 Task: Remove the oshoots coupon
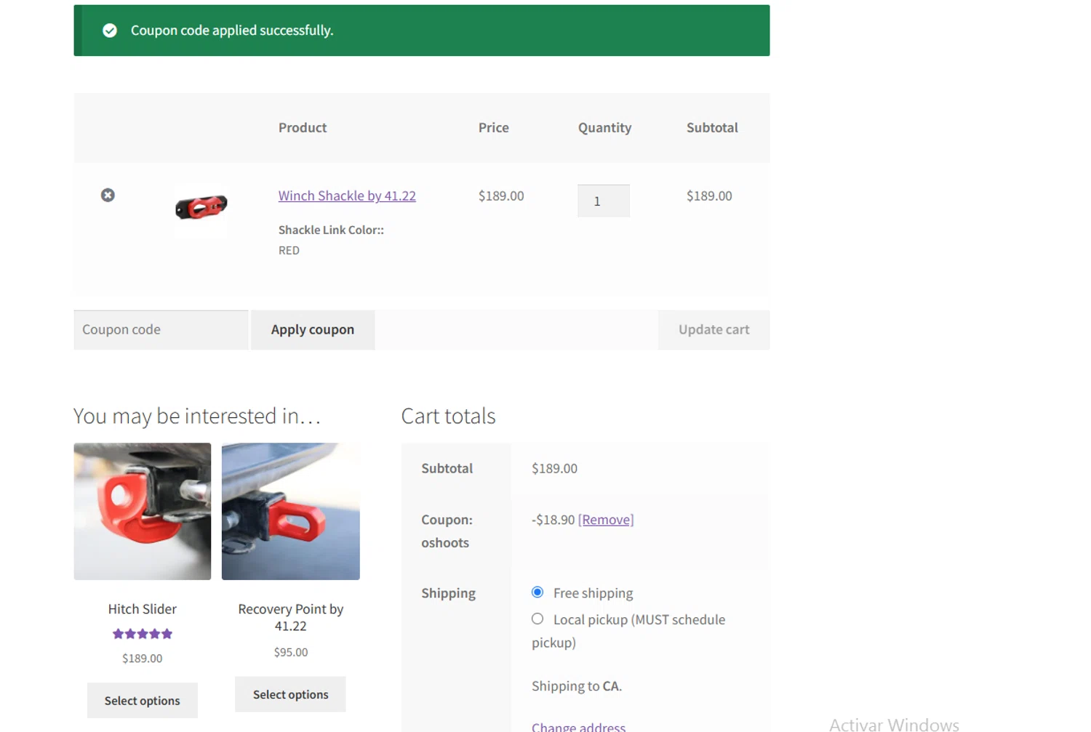(x=606, y=520)
